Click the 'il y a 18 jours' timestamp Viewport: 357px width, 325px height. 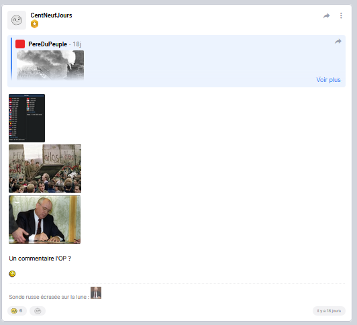click(x=329, y=311)
